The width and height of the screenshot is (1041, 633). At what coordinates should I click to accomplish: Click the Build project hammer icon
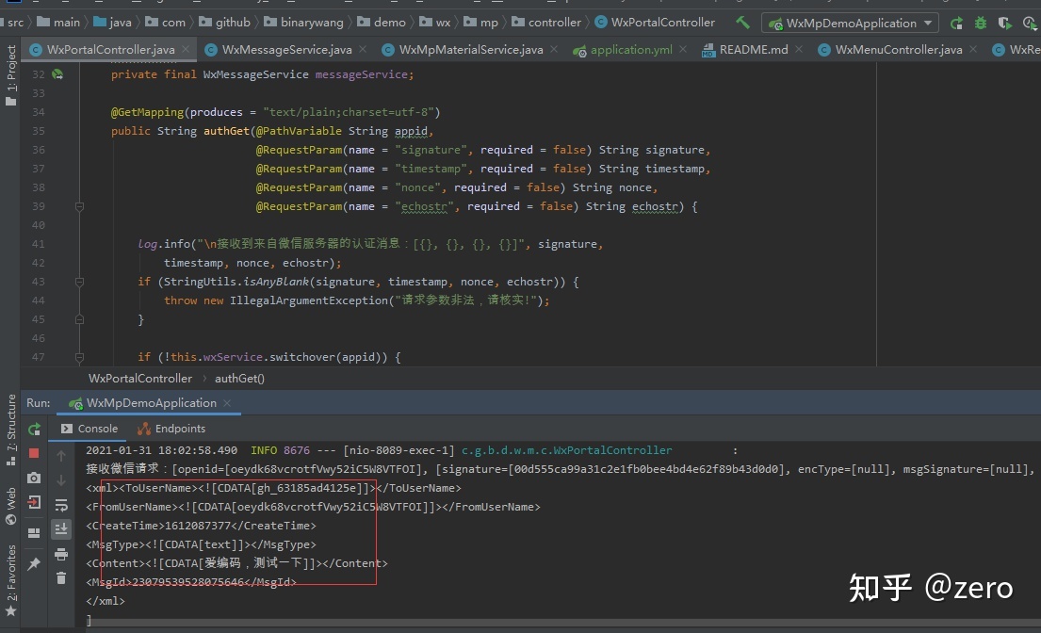(x=743, y=23)
